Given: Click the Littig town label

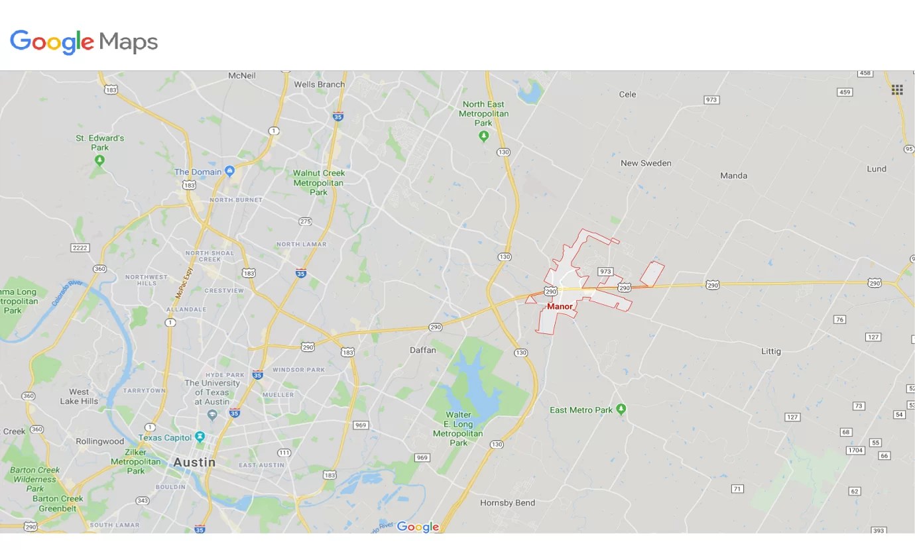Looking at the screenshot, I should (771, 351).
